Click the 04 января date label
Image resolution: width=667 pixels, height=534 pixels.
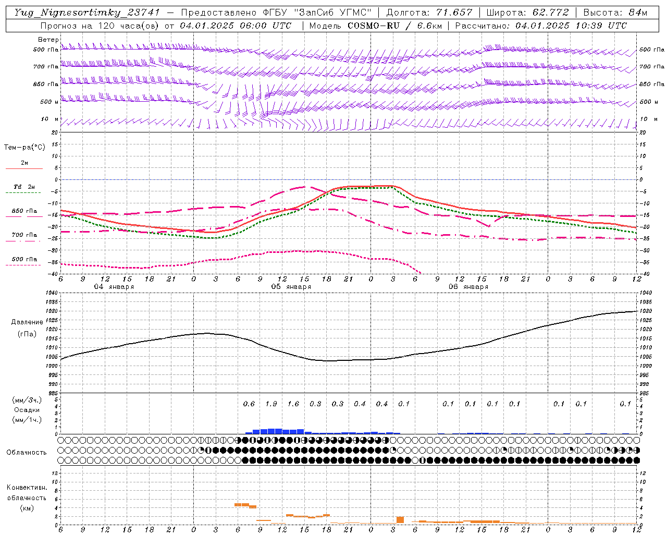[114, 287]
